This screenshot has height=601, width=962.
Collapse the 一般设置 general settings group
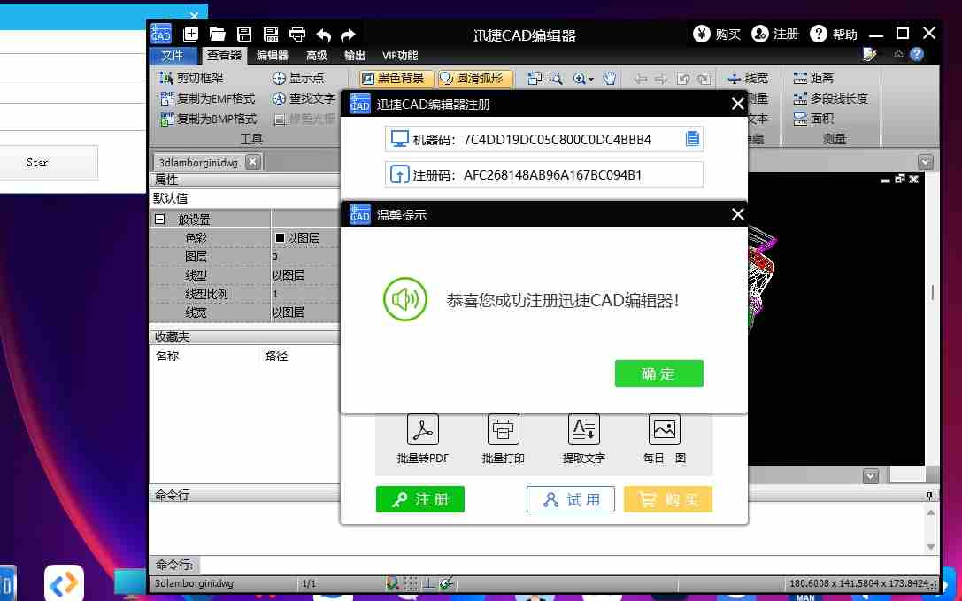click(x=159, y=220)
